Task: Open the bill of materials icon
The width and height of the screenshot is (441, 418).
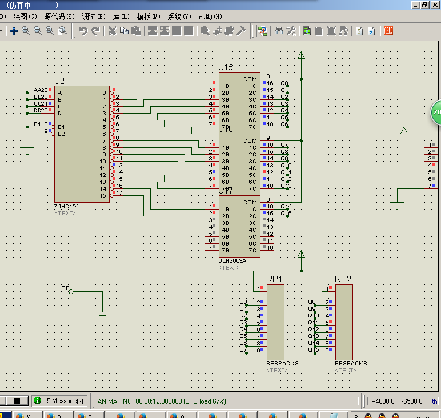Action: [359, 31]
